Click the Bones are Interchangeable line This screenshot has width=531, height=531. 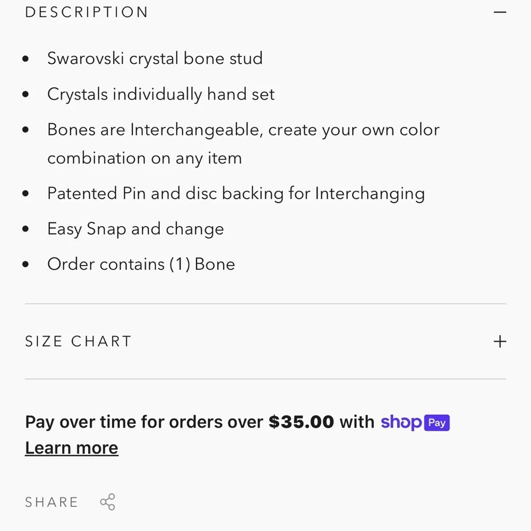click(x=243, y=130)
